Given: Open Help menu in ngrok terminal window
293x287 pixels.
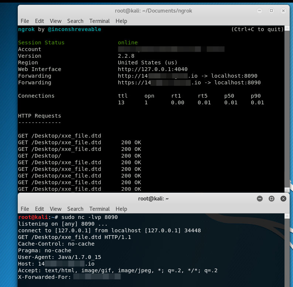Looking at the screenshot, I should (121, 21).
